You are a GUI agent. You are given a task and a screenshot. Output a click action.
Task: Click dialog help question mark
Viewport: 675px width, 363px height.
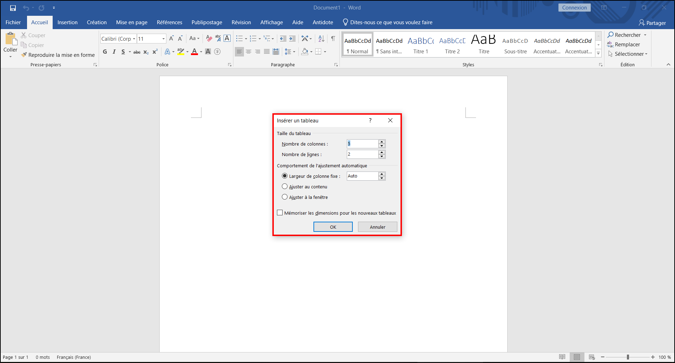point(370,120)
